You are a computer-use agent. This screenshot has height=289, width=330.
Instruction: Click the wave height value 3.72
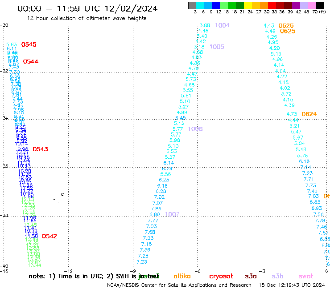286,94
